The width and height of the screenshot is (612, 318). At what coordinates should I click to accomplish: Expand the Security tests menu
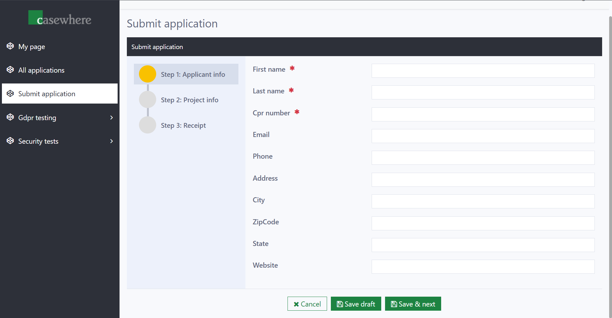(x=111, y=141)
